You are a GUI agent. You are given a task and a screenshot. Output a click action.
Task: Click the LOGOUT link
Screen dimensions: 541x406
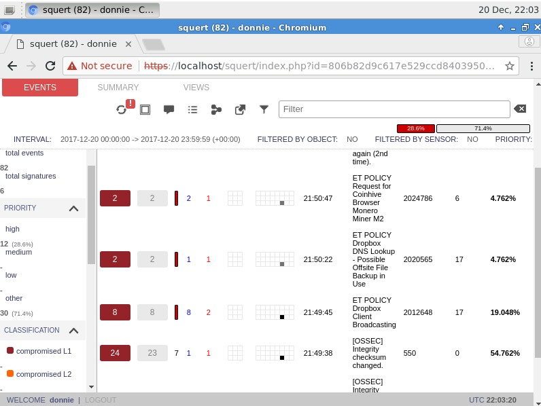(101, 400)
